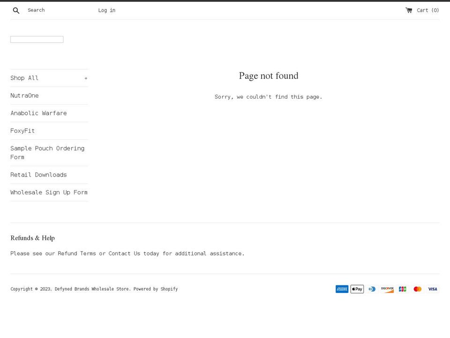Click the magnifying glass search icon
This screenshot has width=450, height=338.
point(16,11)
